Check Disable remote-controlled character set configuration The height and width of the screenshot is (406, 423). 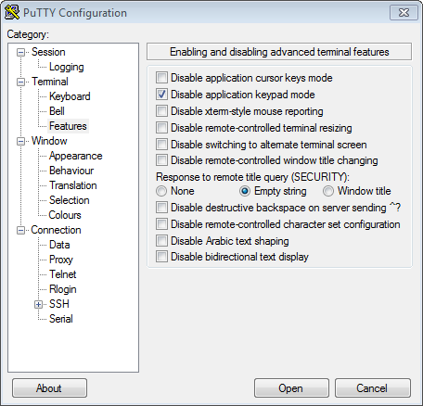pyautogui.click(x=161, y=224)
